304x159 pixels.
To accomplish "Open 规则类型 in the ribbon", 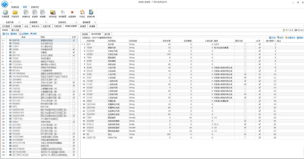I will tap(53, 14).
